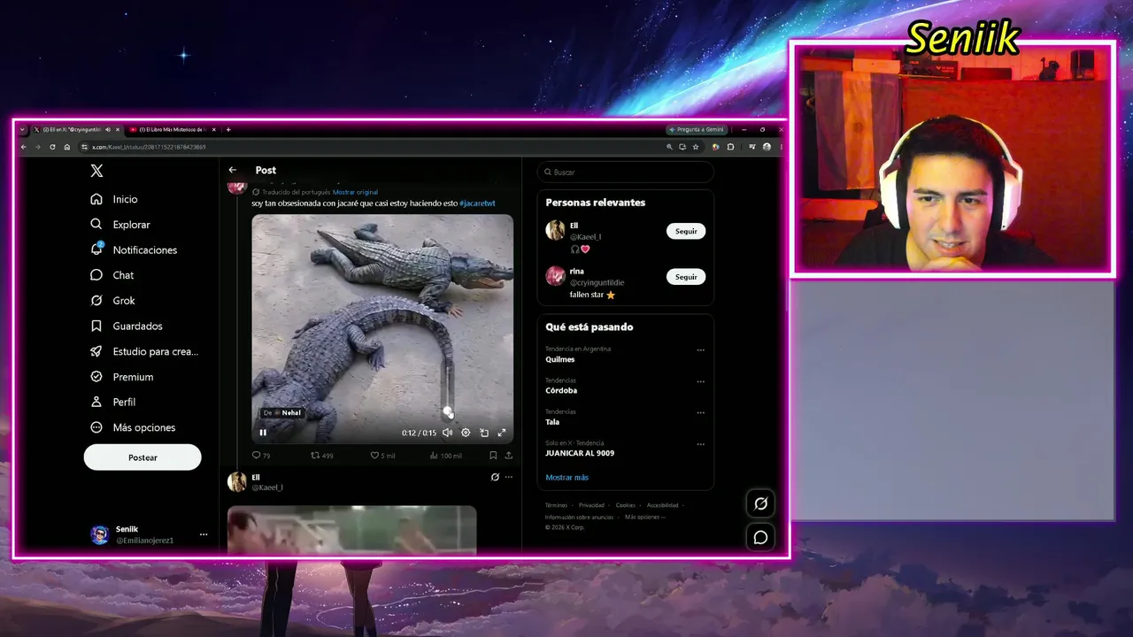Screen dimensions: 1133x637
Task: Reload the page in the browser
Action: (x=52, y=147)
